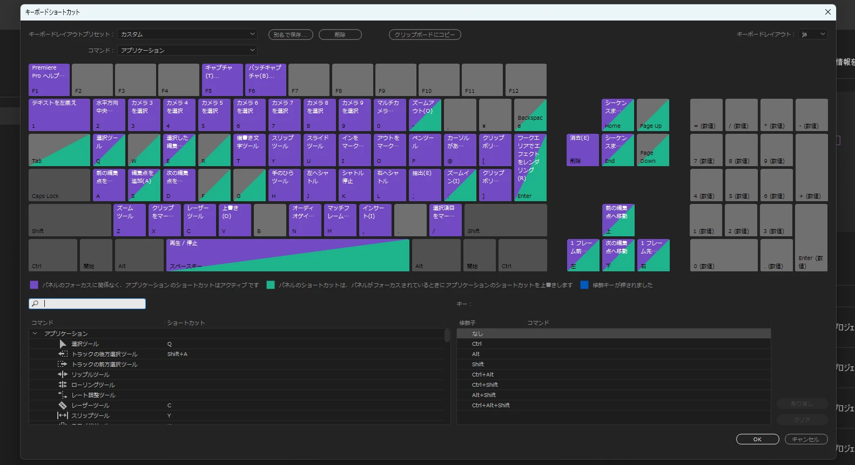This screenshot has height=465, width=855.
Task: Click the T key labeled 横書き文字ツール
Action: click(x=250, y=150)
